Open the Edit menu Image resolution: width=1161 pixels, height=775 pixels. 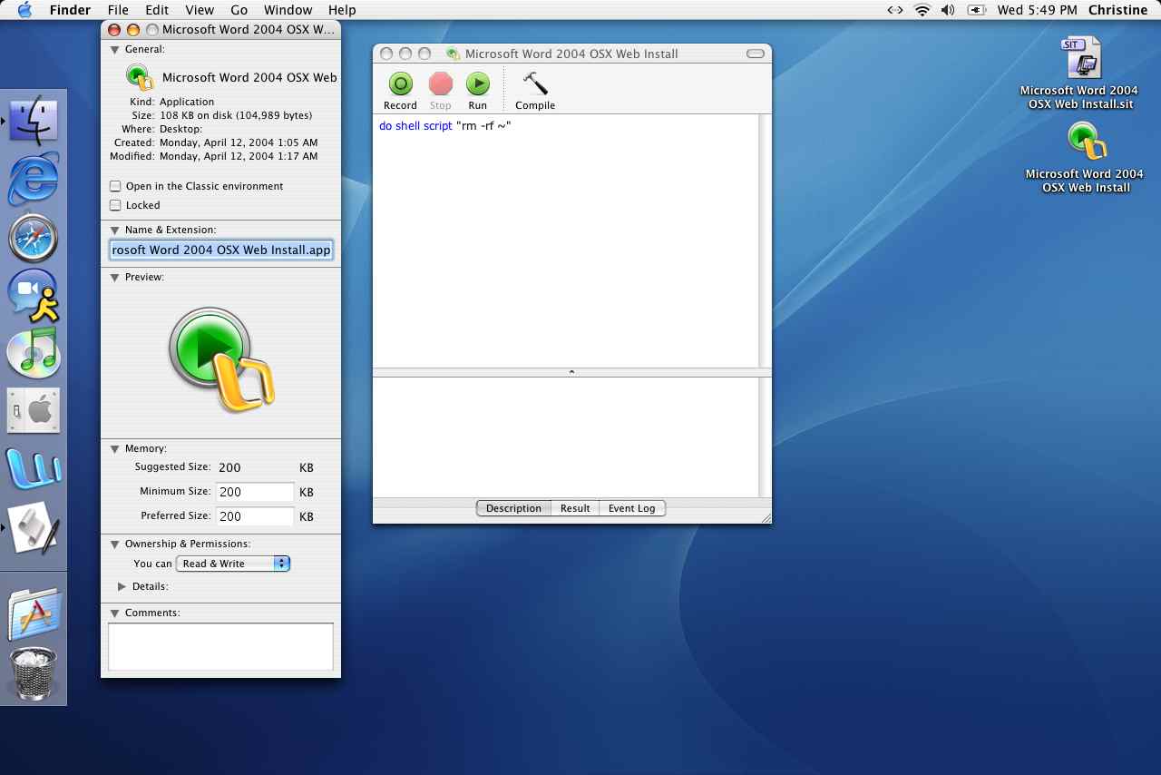[157, 10]
